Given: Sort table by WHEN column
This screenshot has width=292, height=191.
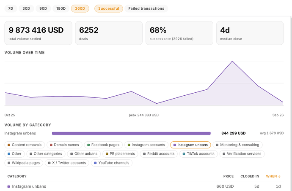Looking at the screenshot, I should point(273,176).
